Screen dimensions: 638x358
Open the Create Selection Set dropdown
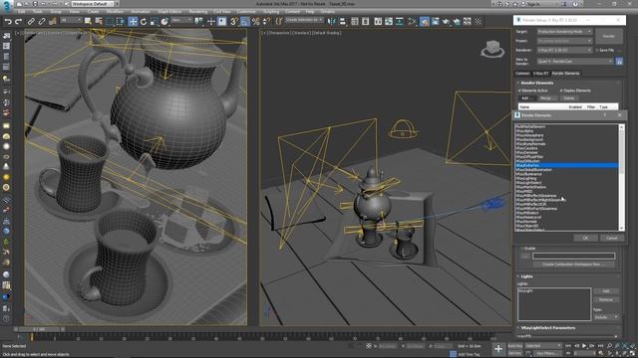pos(304,20)
